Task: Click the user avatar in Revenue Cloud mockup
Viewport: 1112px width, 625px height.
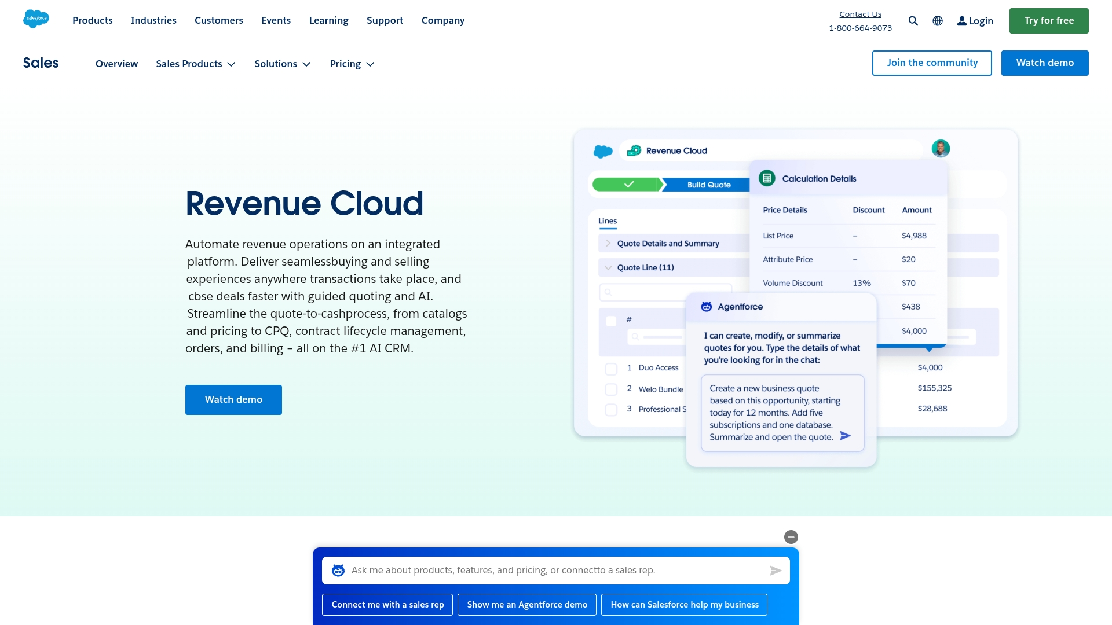Action: coord(941,149)
